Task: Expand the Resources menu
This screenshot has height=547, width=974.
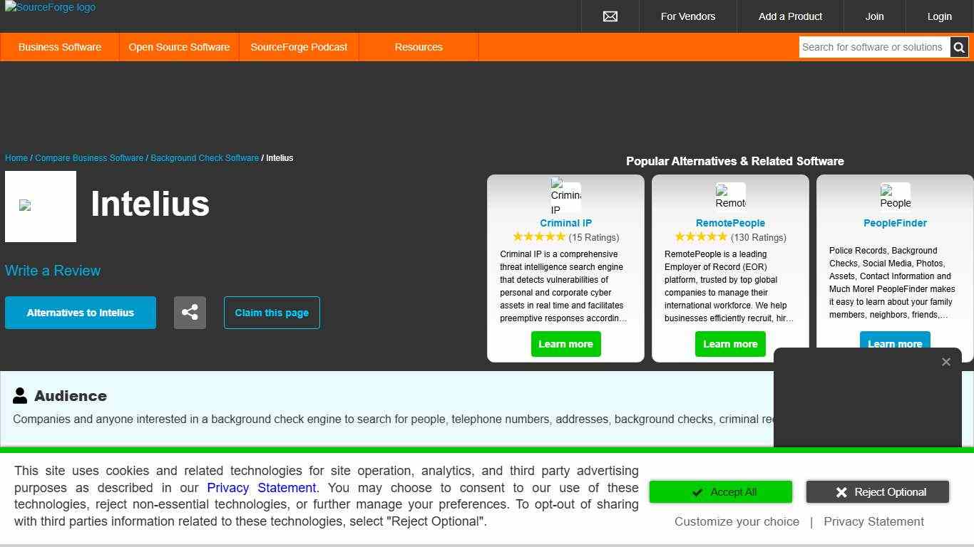Action: [x=419, y=47]
